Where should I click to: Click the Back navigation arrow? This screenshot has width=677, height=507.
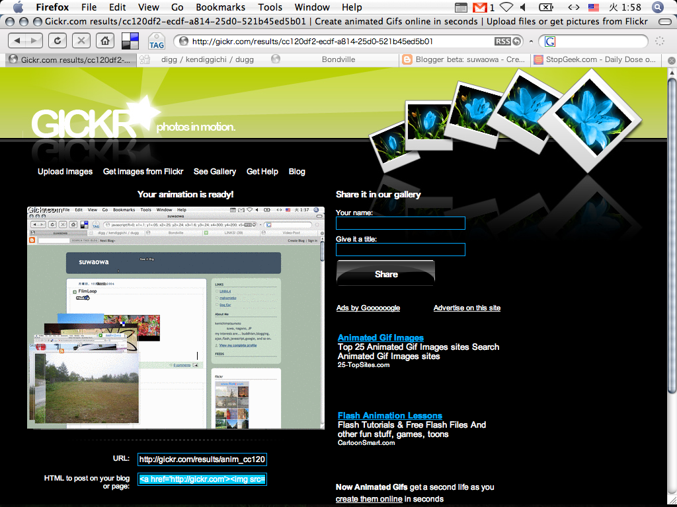pyautogui.click(x=17, y=41)
